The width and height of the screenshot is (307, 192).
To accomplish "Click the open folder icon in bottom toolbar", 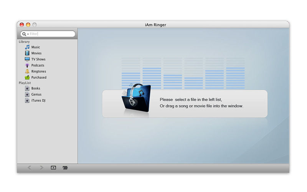I will point(65,168).
